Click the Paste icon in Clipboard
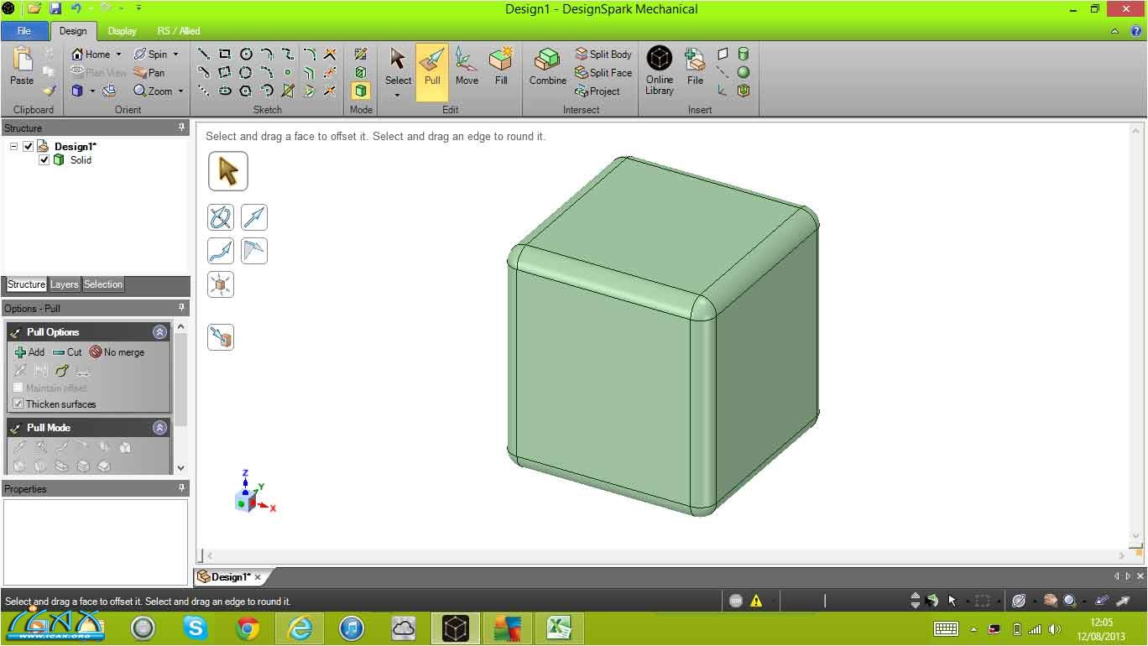The height and width of the screenshot is (646, 1148). pos(22,65)
